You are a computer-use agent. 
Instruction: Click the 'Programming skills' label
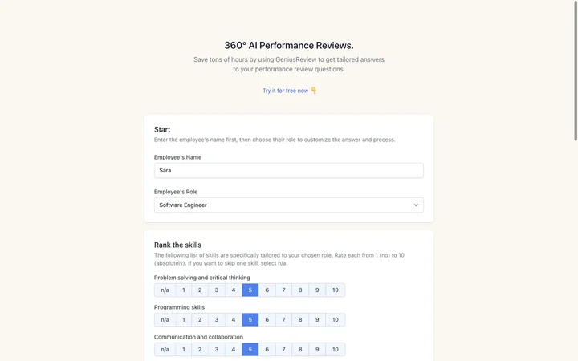pos(179,307)
